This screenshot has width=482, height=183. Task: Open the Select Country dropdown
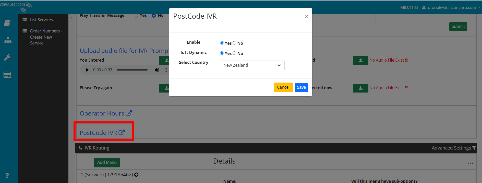[x=252, y=65]
